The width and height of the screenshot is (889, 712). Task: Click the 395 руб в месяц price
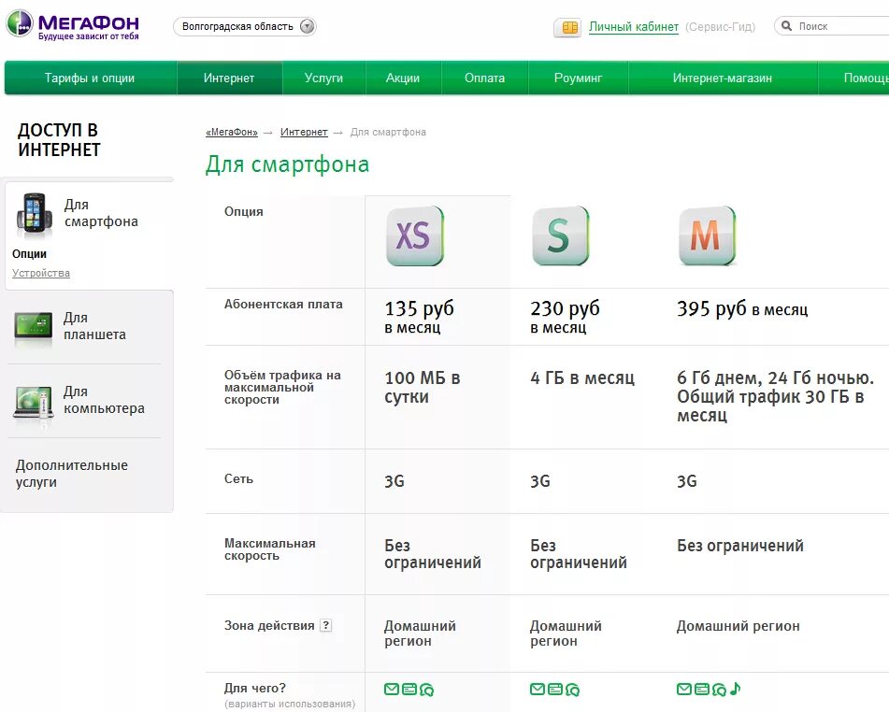(x=742, y=309)
